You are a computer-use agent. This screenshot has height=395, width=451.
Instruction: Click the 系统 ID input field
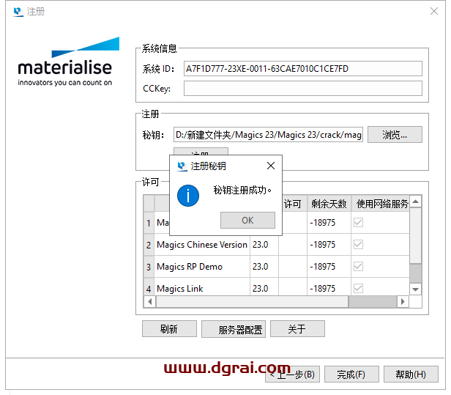click(303, 69)
